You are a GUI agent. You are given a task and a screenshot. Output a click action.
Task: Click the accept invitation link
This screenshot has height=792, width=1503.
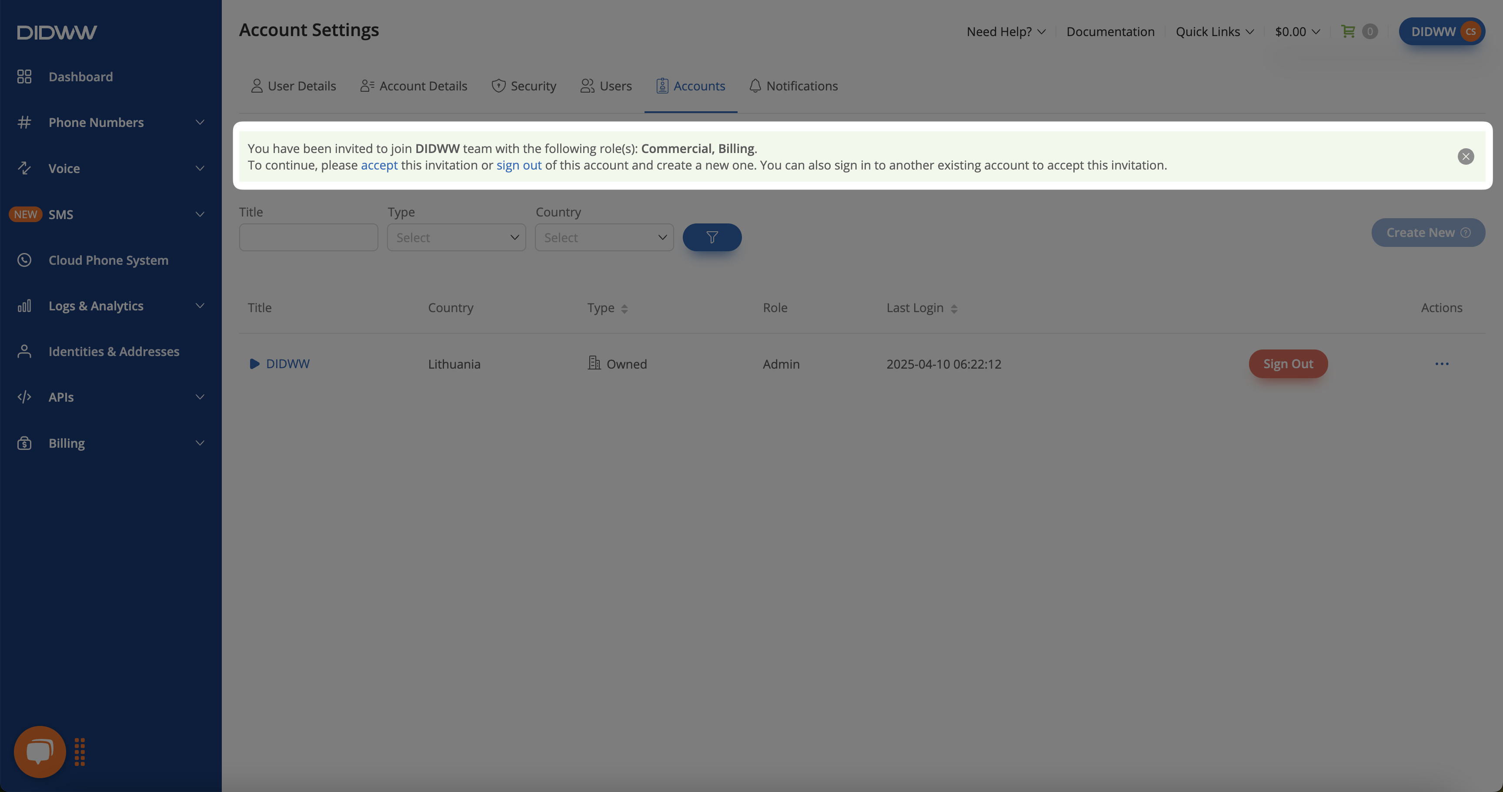[379, 165]
